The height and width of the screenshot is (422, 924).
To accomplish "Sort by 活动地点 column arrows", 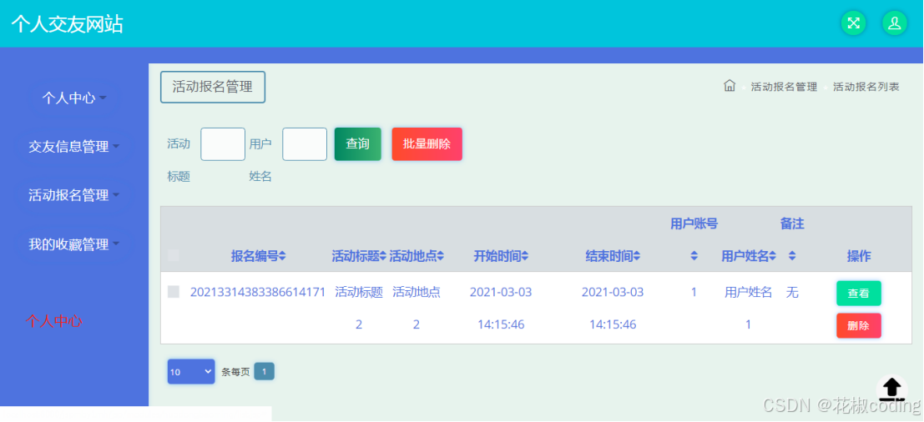I will click(x=440, y=256).
